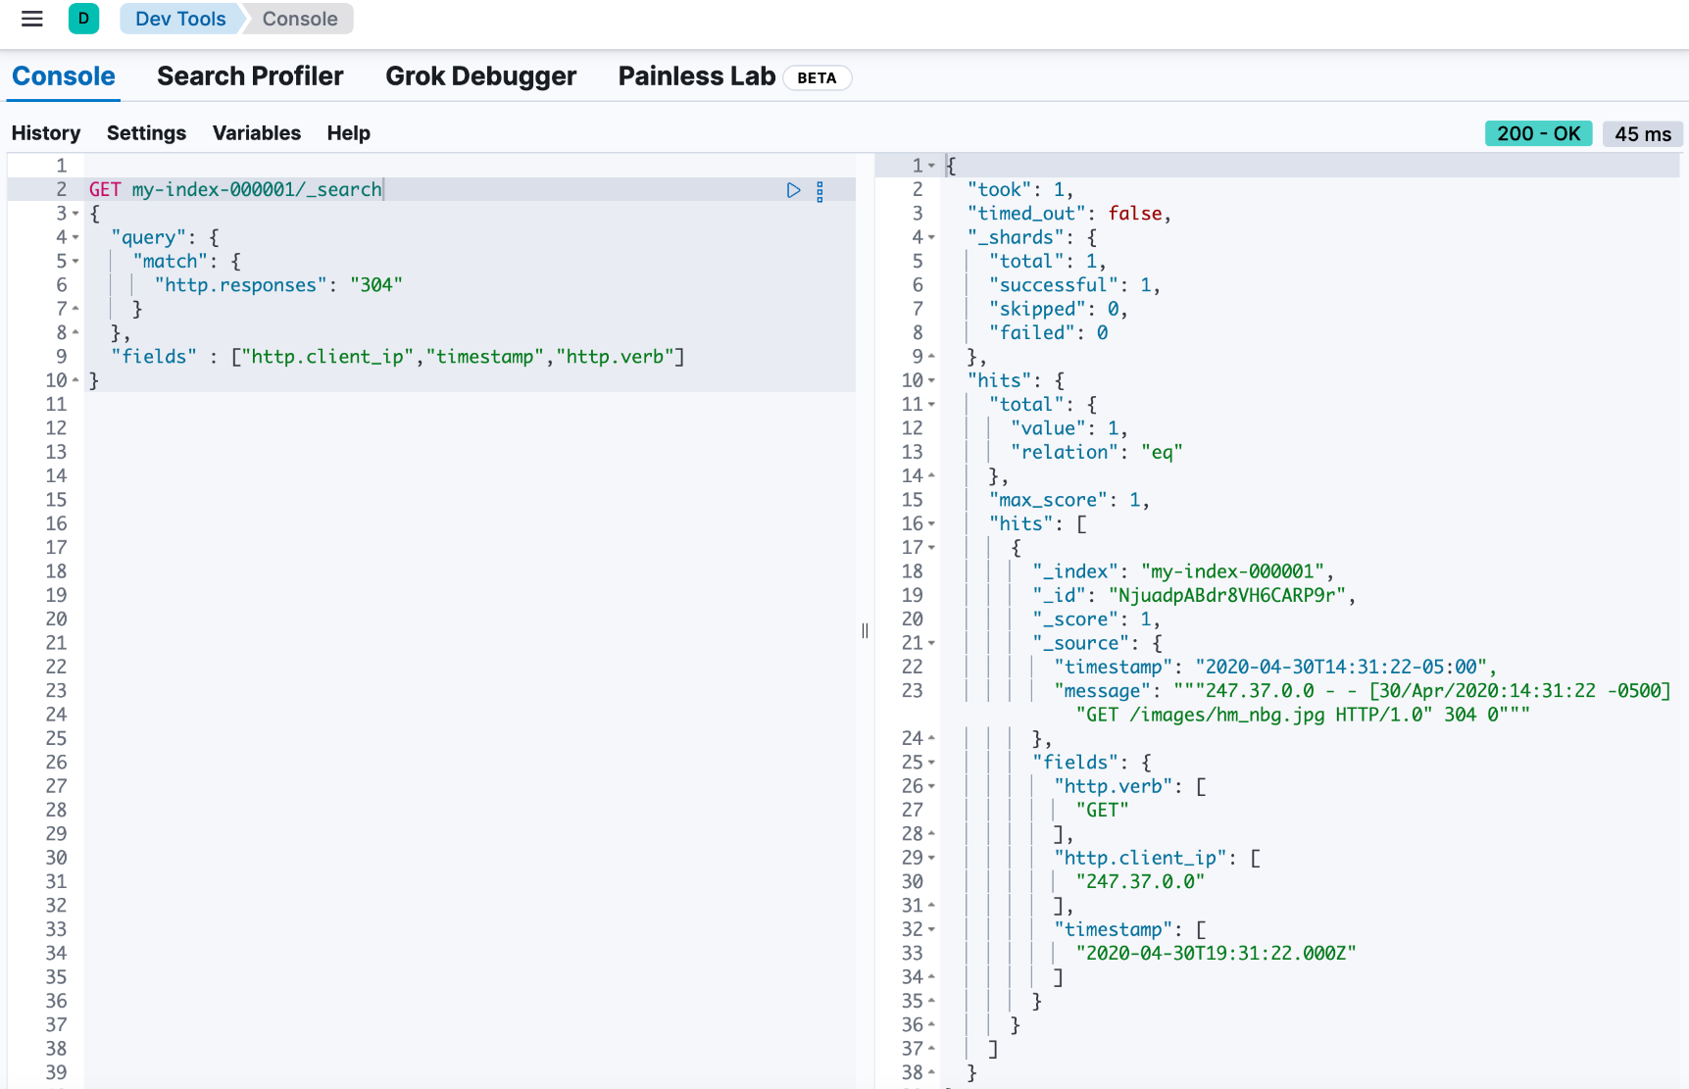Open the Variables panel
This screenshot has height=1089, width=1689.
click(257, 133)
